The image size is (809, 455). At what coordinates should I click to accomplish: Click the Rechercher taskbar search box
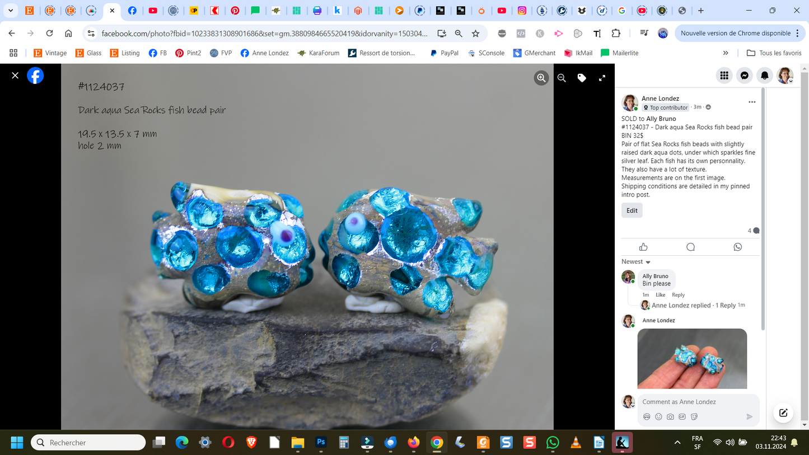click(88, 443)
